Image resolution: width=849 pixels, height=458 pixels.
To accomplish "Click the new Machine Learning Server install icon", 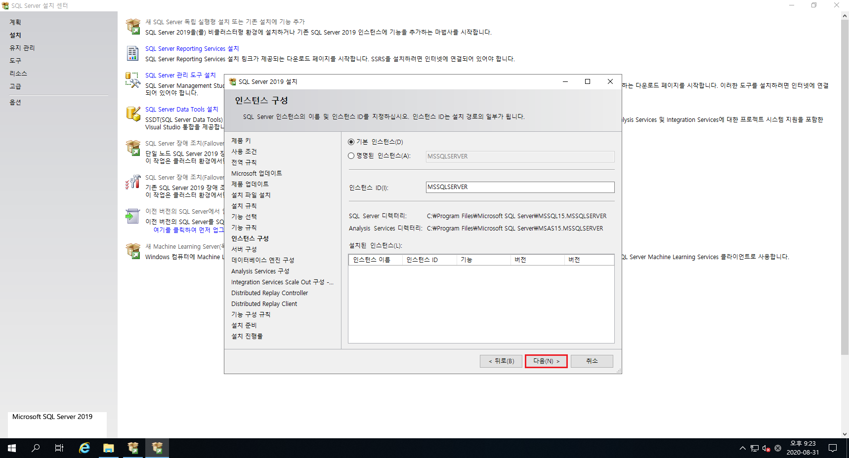I will (133, 251).
